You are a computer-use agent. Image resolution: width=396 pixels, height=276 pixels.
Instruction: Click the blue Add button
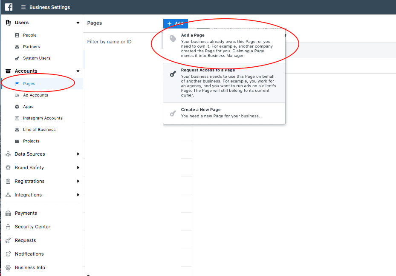[x=175, y=23]
